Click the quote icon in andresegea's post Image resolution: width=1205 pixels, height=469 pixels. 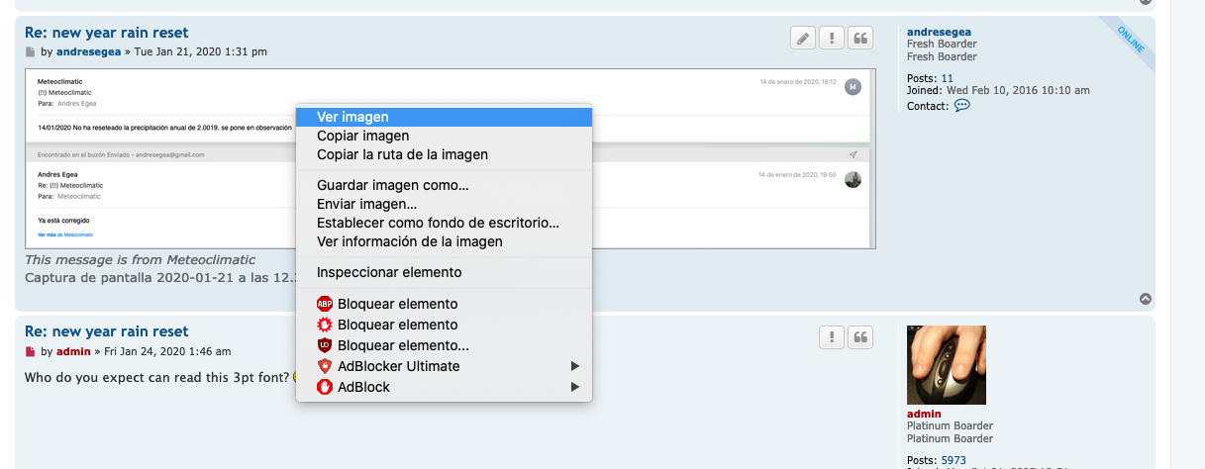pos(861,39)
